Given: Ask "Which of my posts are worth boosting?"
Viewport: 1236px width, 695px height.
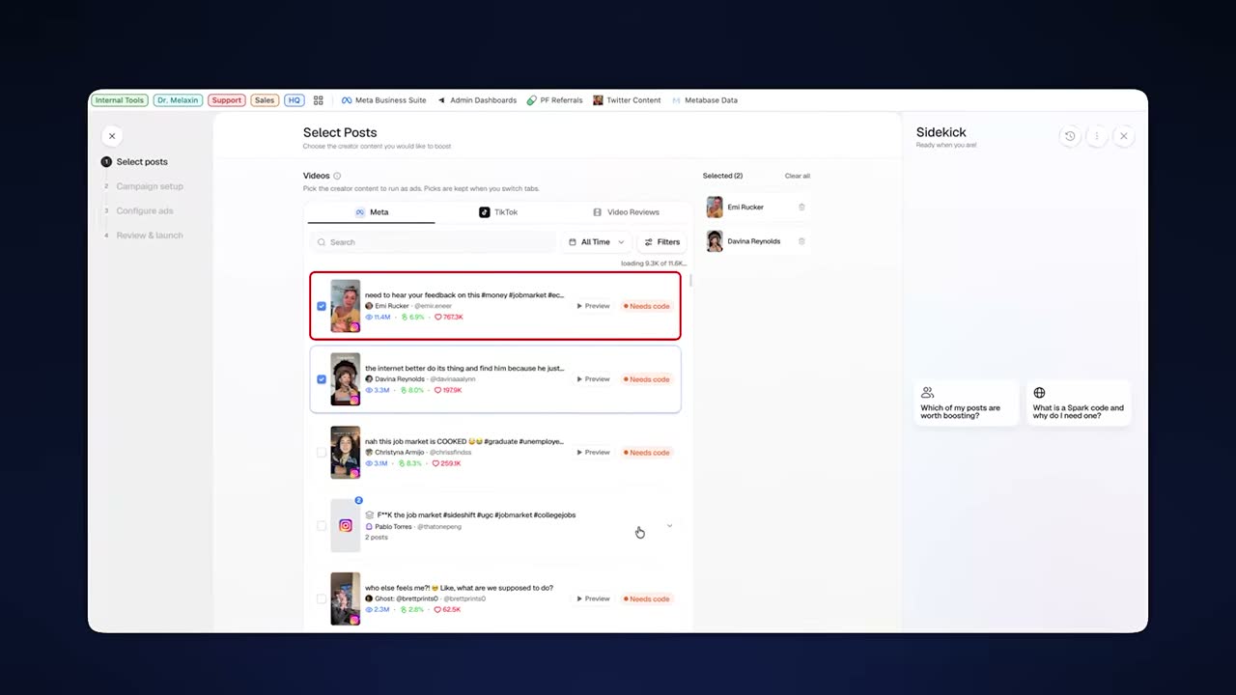Looking at the screenshot, I should coord(967,403).
